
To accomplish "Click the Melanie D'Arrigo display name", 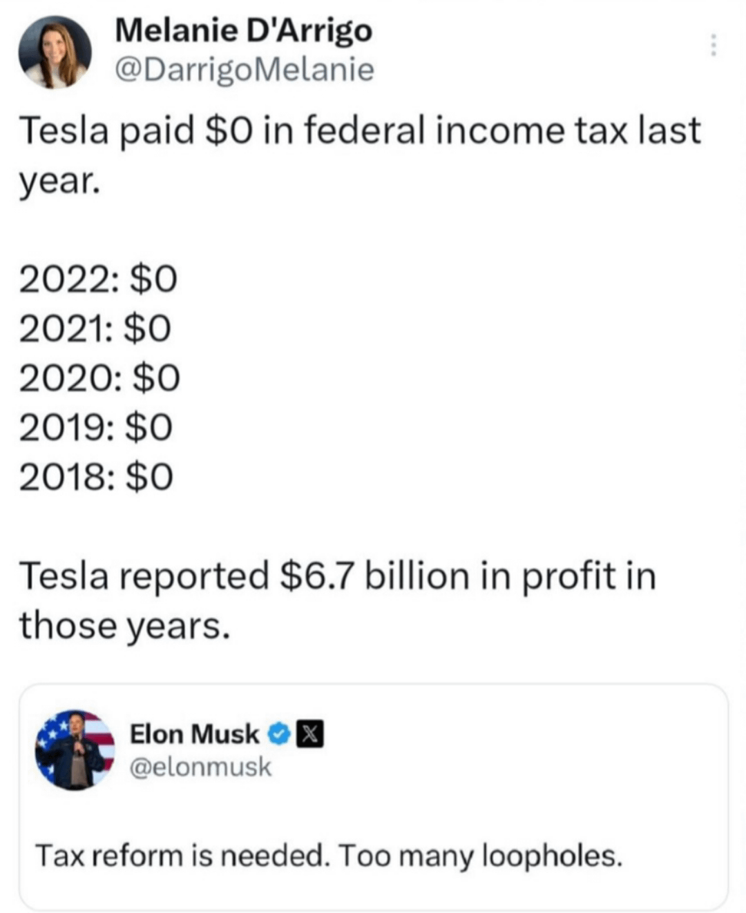I will [244, 30].
